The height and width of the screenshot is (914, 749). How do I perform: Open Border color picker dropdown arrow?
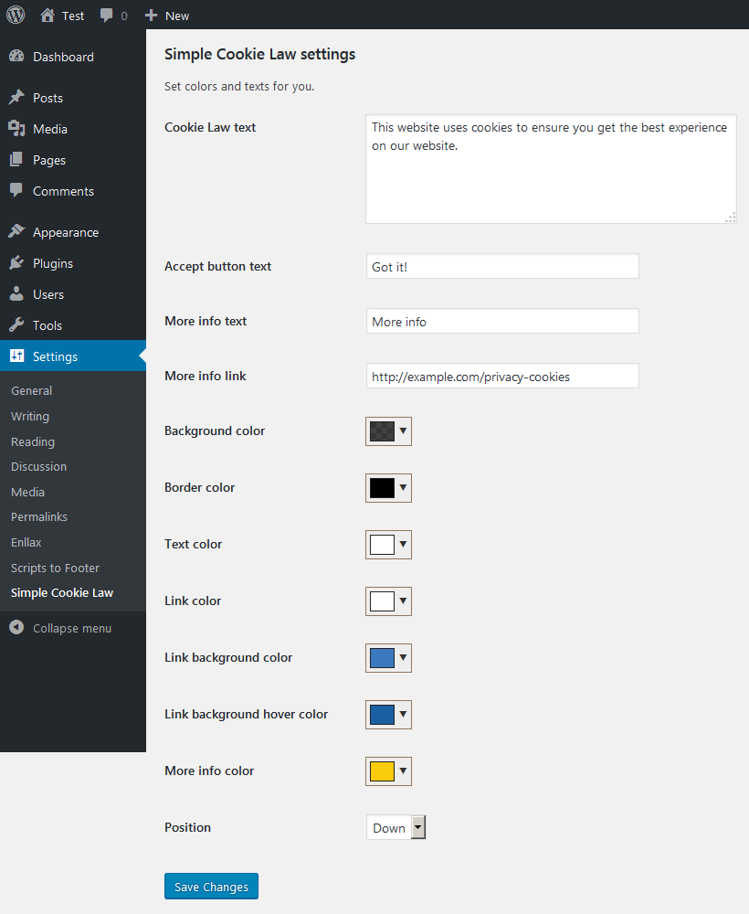pyautogui.click(x=403, y=487)
